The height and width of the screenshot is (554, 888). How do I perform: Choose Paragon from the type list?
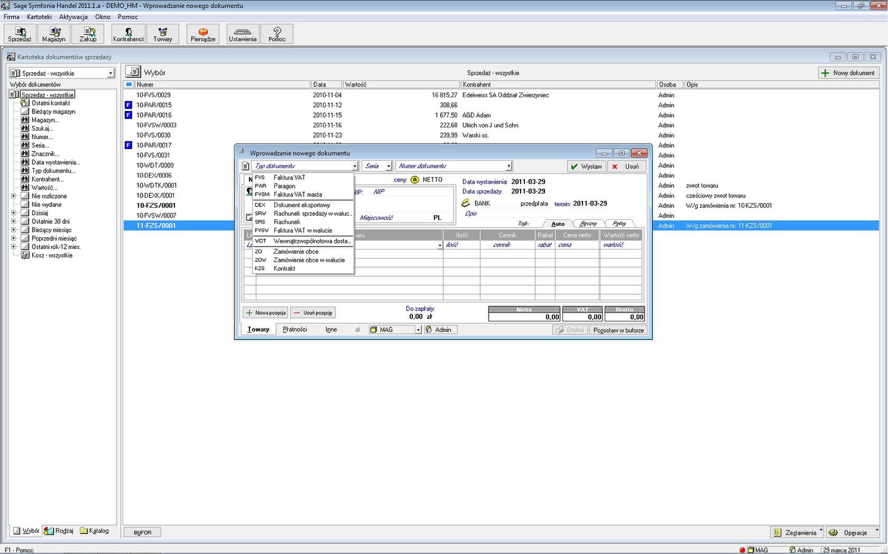[x=303, y=186]
